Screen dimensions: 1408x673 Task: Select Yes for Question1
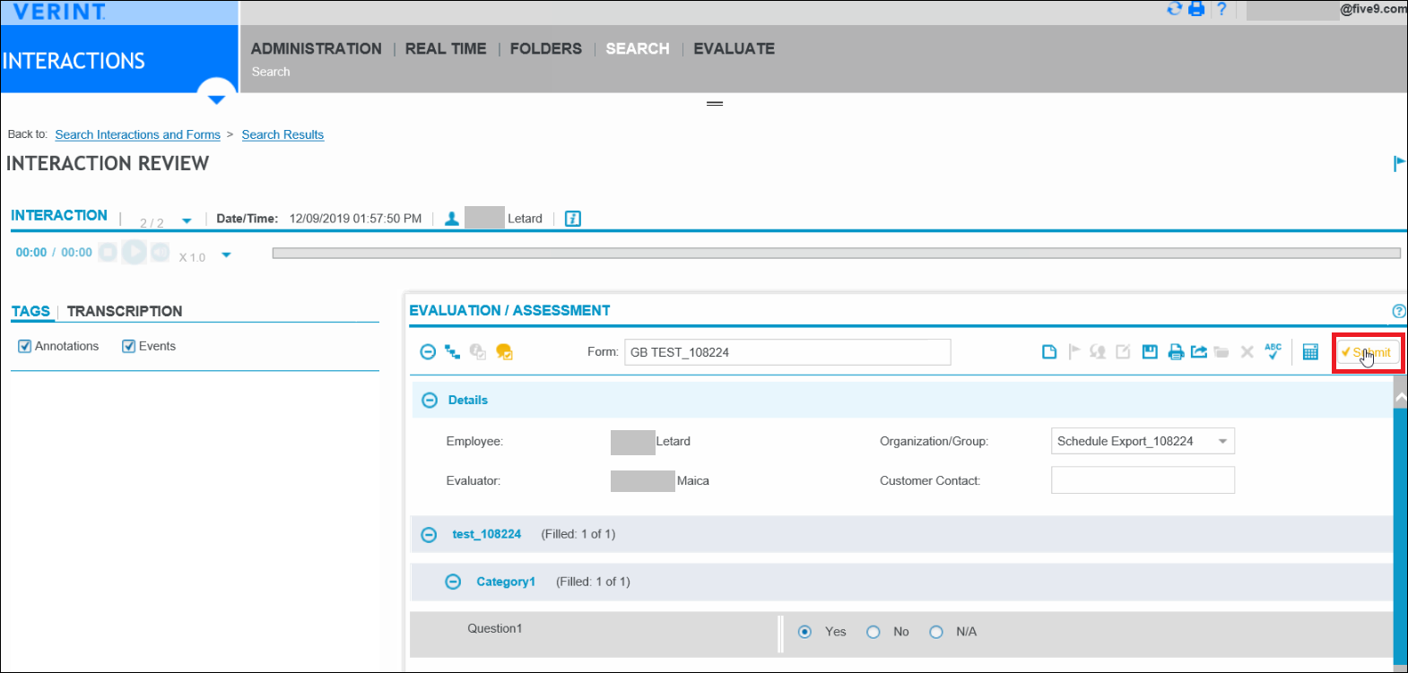(805, 632)
